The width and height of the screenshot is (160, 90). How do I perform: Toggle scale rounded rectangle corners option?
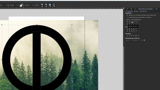46,5
